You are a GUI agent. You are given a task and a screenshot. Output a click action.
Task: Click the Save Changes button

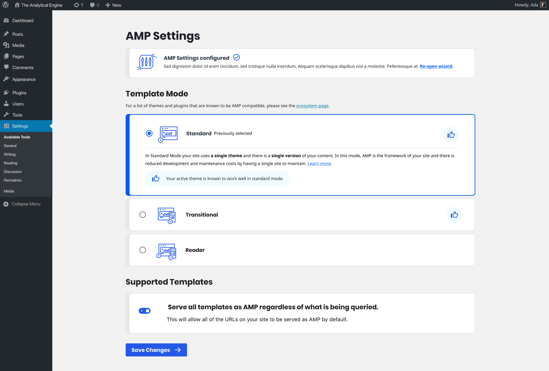pyautogui.click(x=156, y=350)
